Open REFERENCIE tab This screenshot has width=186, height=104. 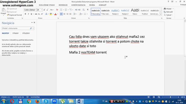click(63, 5)
